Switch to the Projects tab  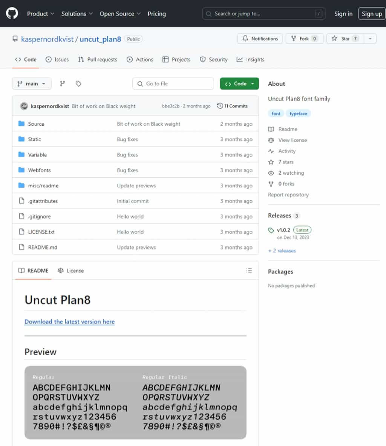(x=176, y=59)
